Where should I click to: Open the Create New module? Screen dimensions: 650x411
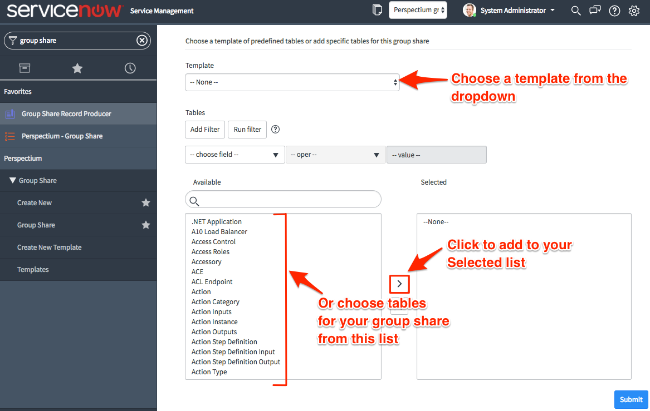[x=35, y=203]
